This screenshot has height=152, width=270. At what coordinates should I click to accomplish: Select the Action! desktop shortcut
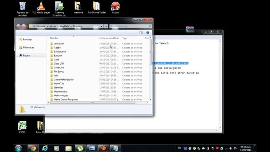pos(116,8)
